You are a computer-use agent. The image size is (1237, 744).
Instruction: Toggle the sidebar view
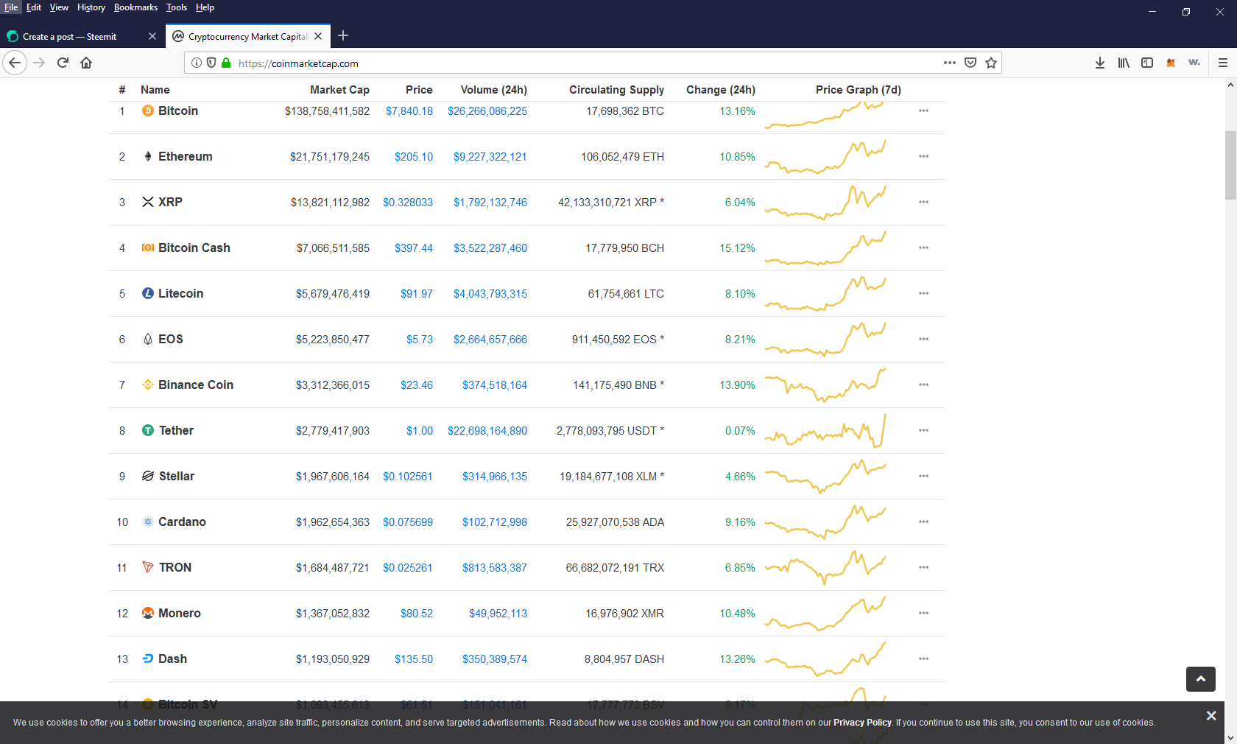coord(1147,63)
